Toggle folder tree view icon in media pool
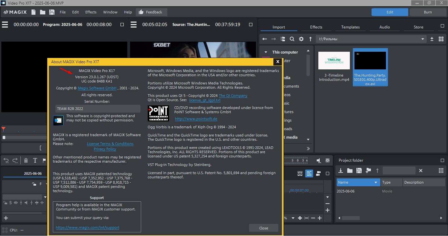Screen dimensions: 448x236 click(283, 39)
